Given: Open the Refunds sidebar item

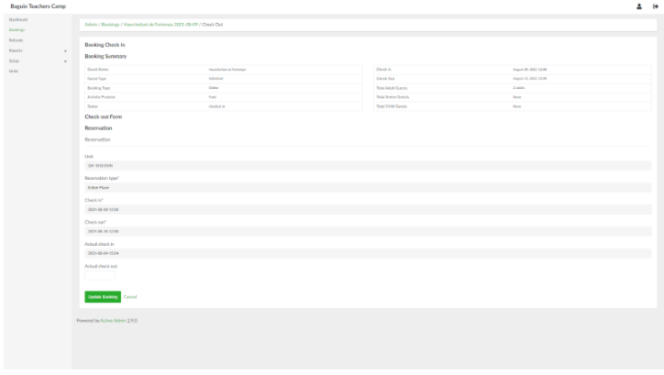Looking at the screenshot, I should point(17,40).
